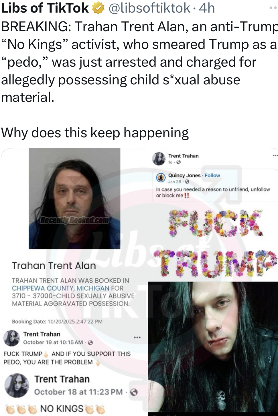
Task: Open the floral text image in the collage
Action: coord(215,243)
